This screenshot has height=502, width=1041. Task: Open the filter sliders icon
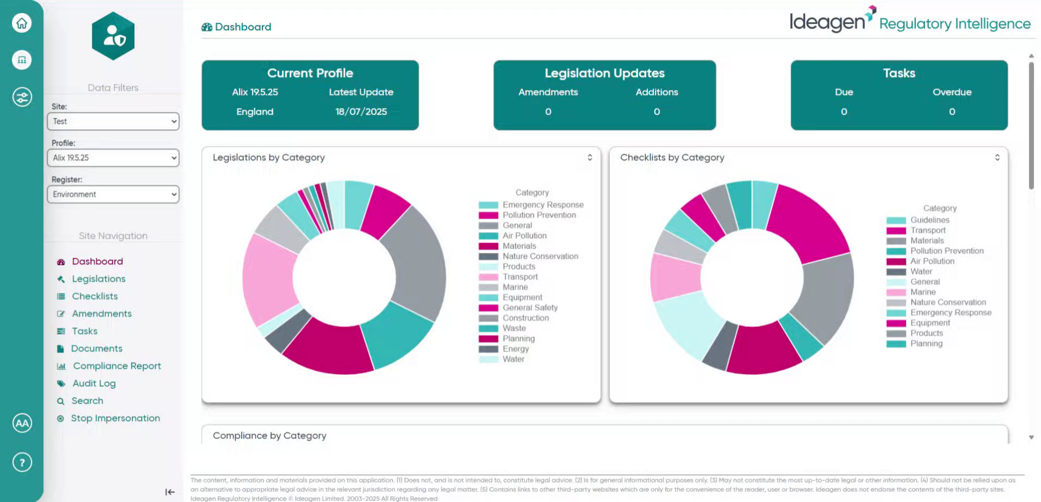point(22,97)
